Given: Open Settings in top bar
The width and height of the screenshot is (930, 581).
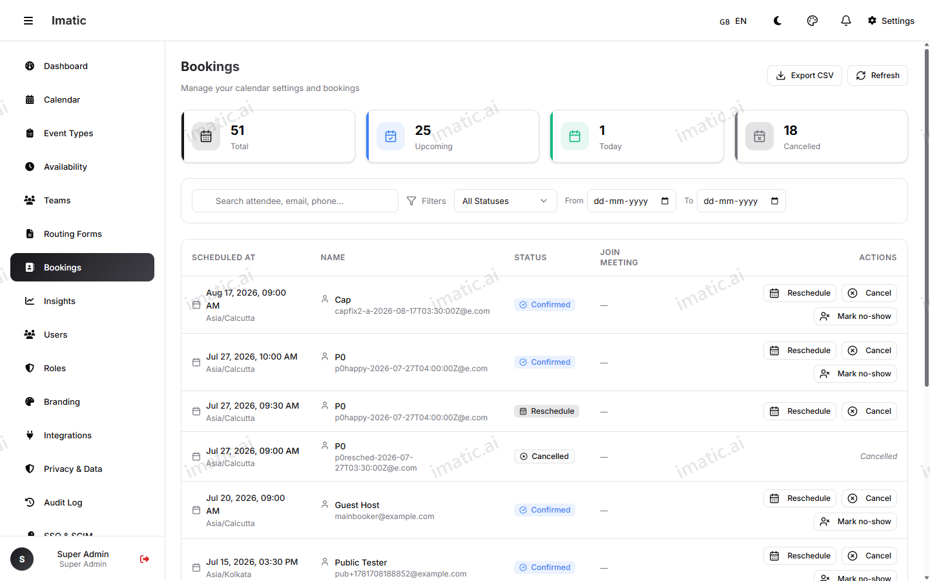Looking at the screenshot, I should [891, 21].
